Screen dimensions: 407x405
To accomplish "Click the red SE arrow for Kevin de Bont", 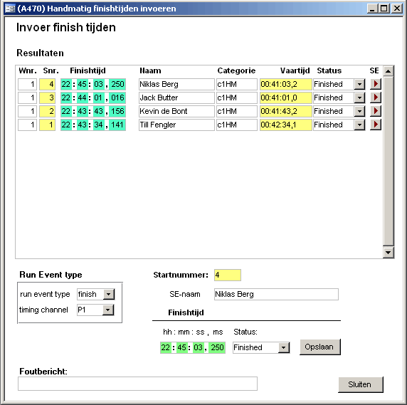I will (x=375, y=111).
